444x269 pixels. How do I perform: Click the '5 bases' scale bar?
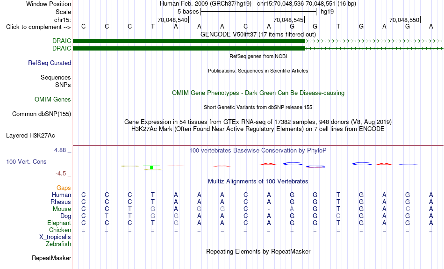(258, 12)
